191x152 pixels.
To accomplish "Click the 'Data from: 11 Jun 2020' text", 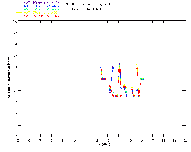I will 82,9.
